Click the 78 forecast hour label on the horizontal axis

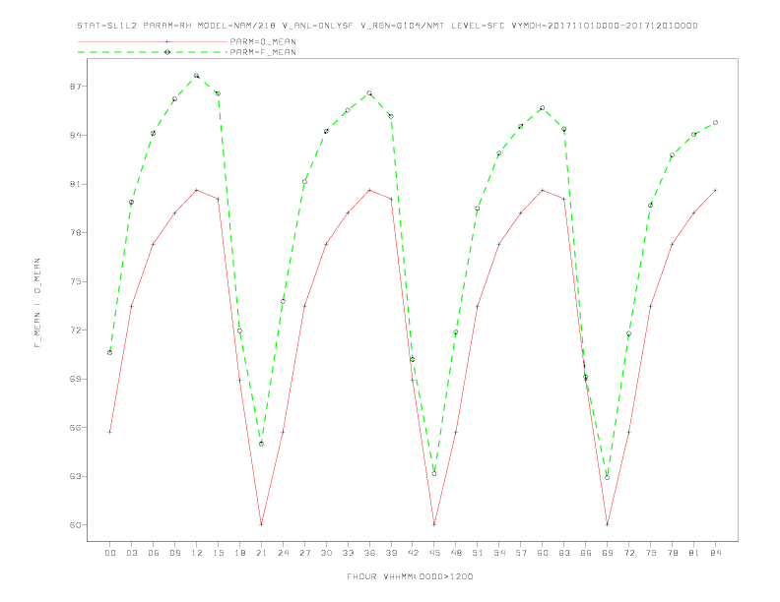point(673,553)
